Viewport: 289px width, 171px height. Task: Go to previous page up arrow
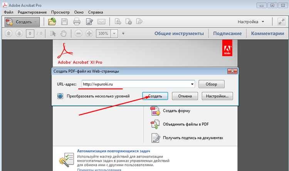8,33
